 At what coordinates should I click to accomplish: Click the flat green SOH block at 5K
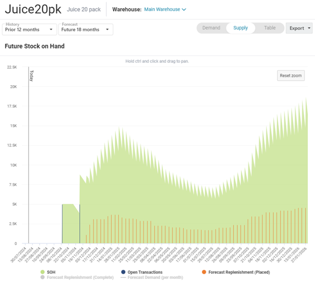(x=69, y=223)
